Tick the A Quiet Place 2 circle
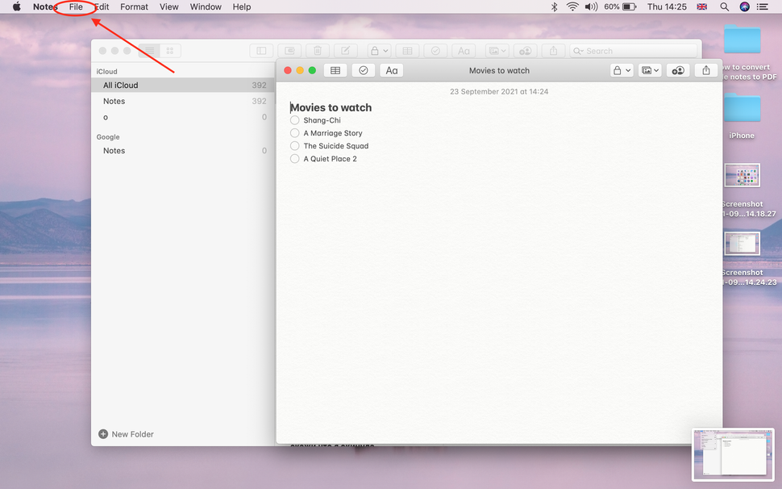The image size is (782, 489). point(295,159)
